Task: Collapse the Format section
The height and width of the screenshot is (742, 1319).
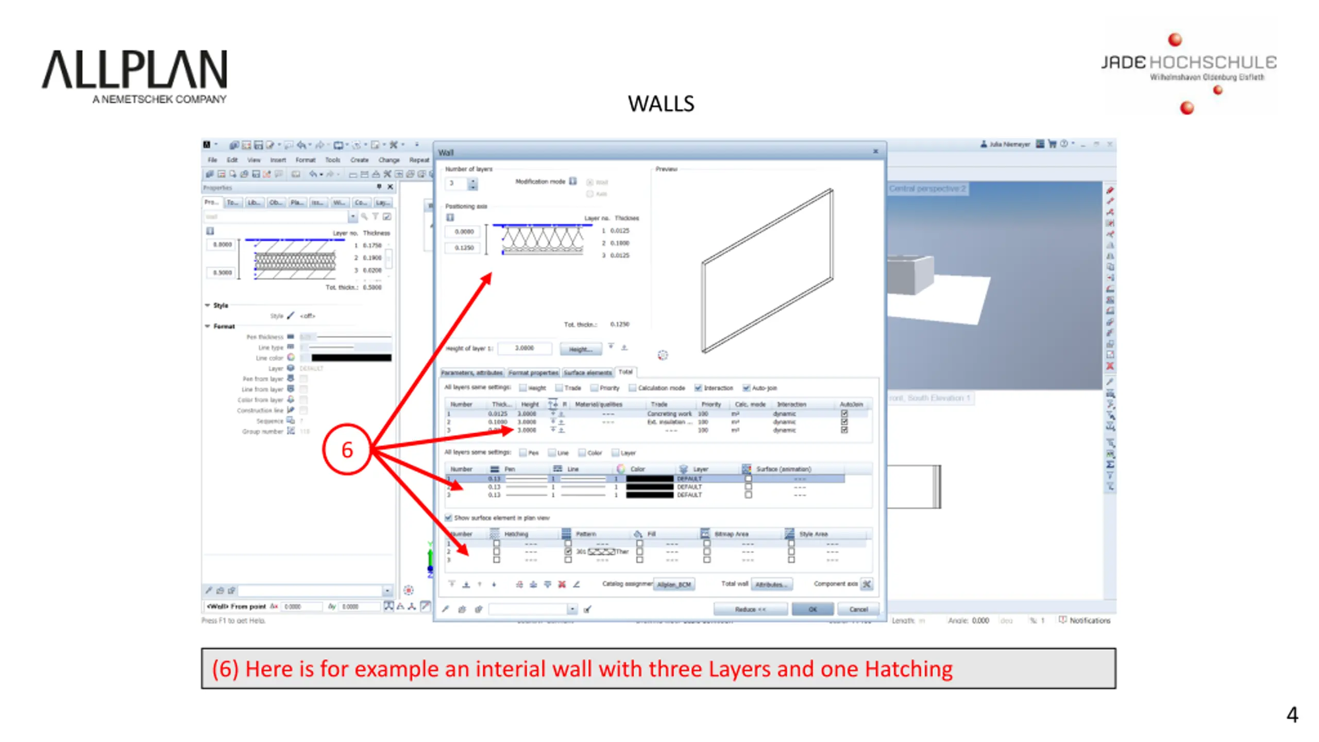Action: click(208, 326)
